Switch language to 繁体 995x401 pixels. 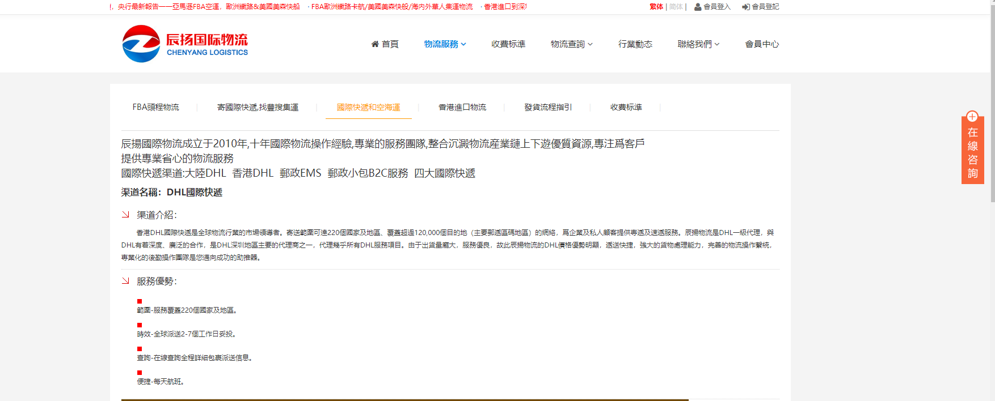click(x=656, y=7)
